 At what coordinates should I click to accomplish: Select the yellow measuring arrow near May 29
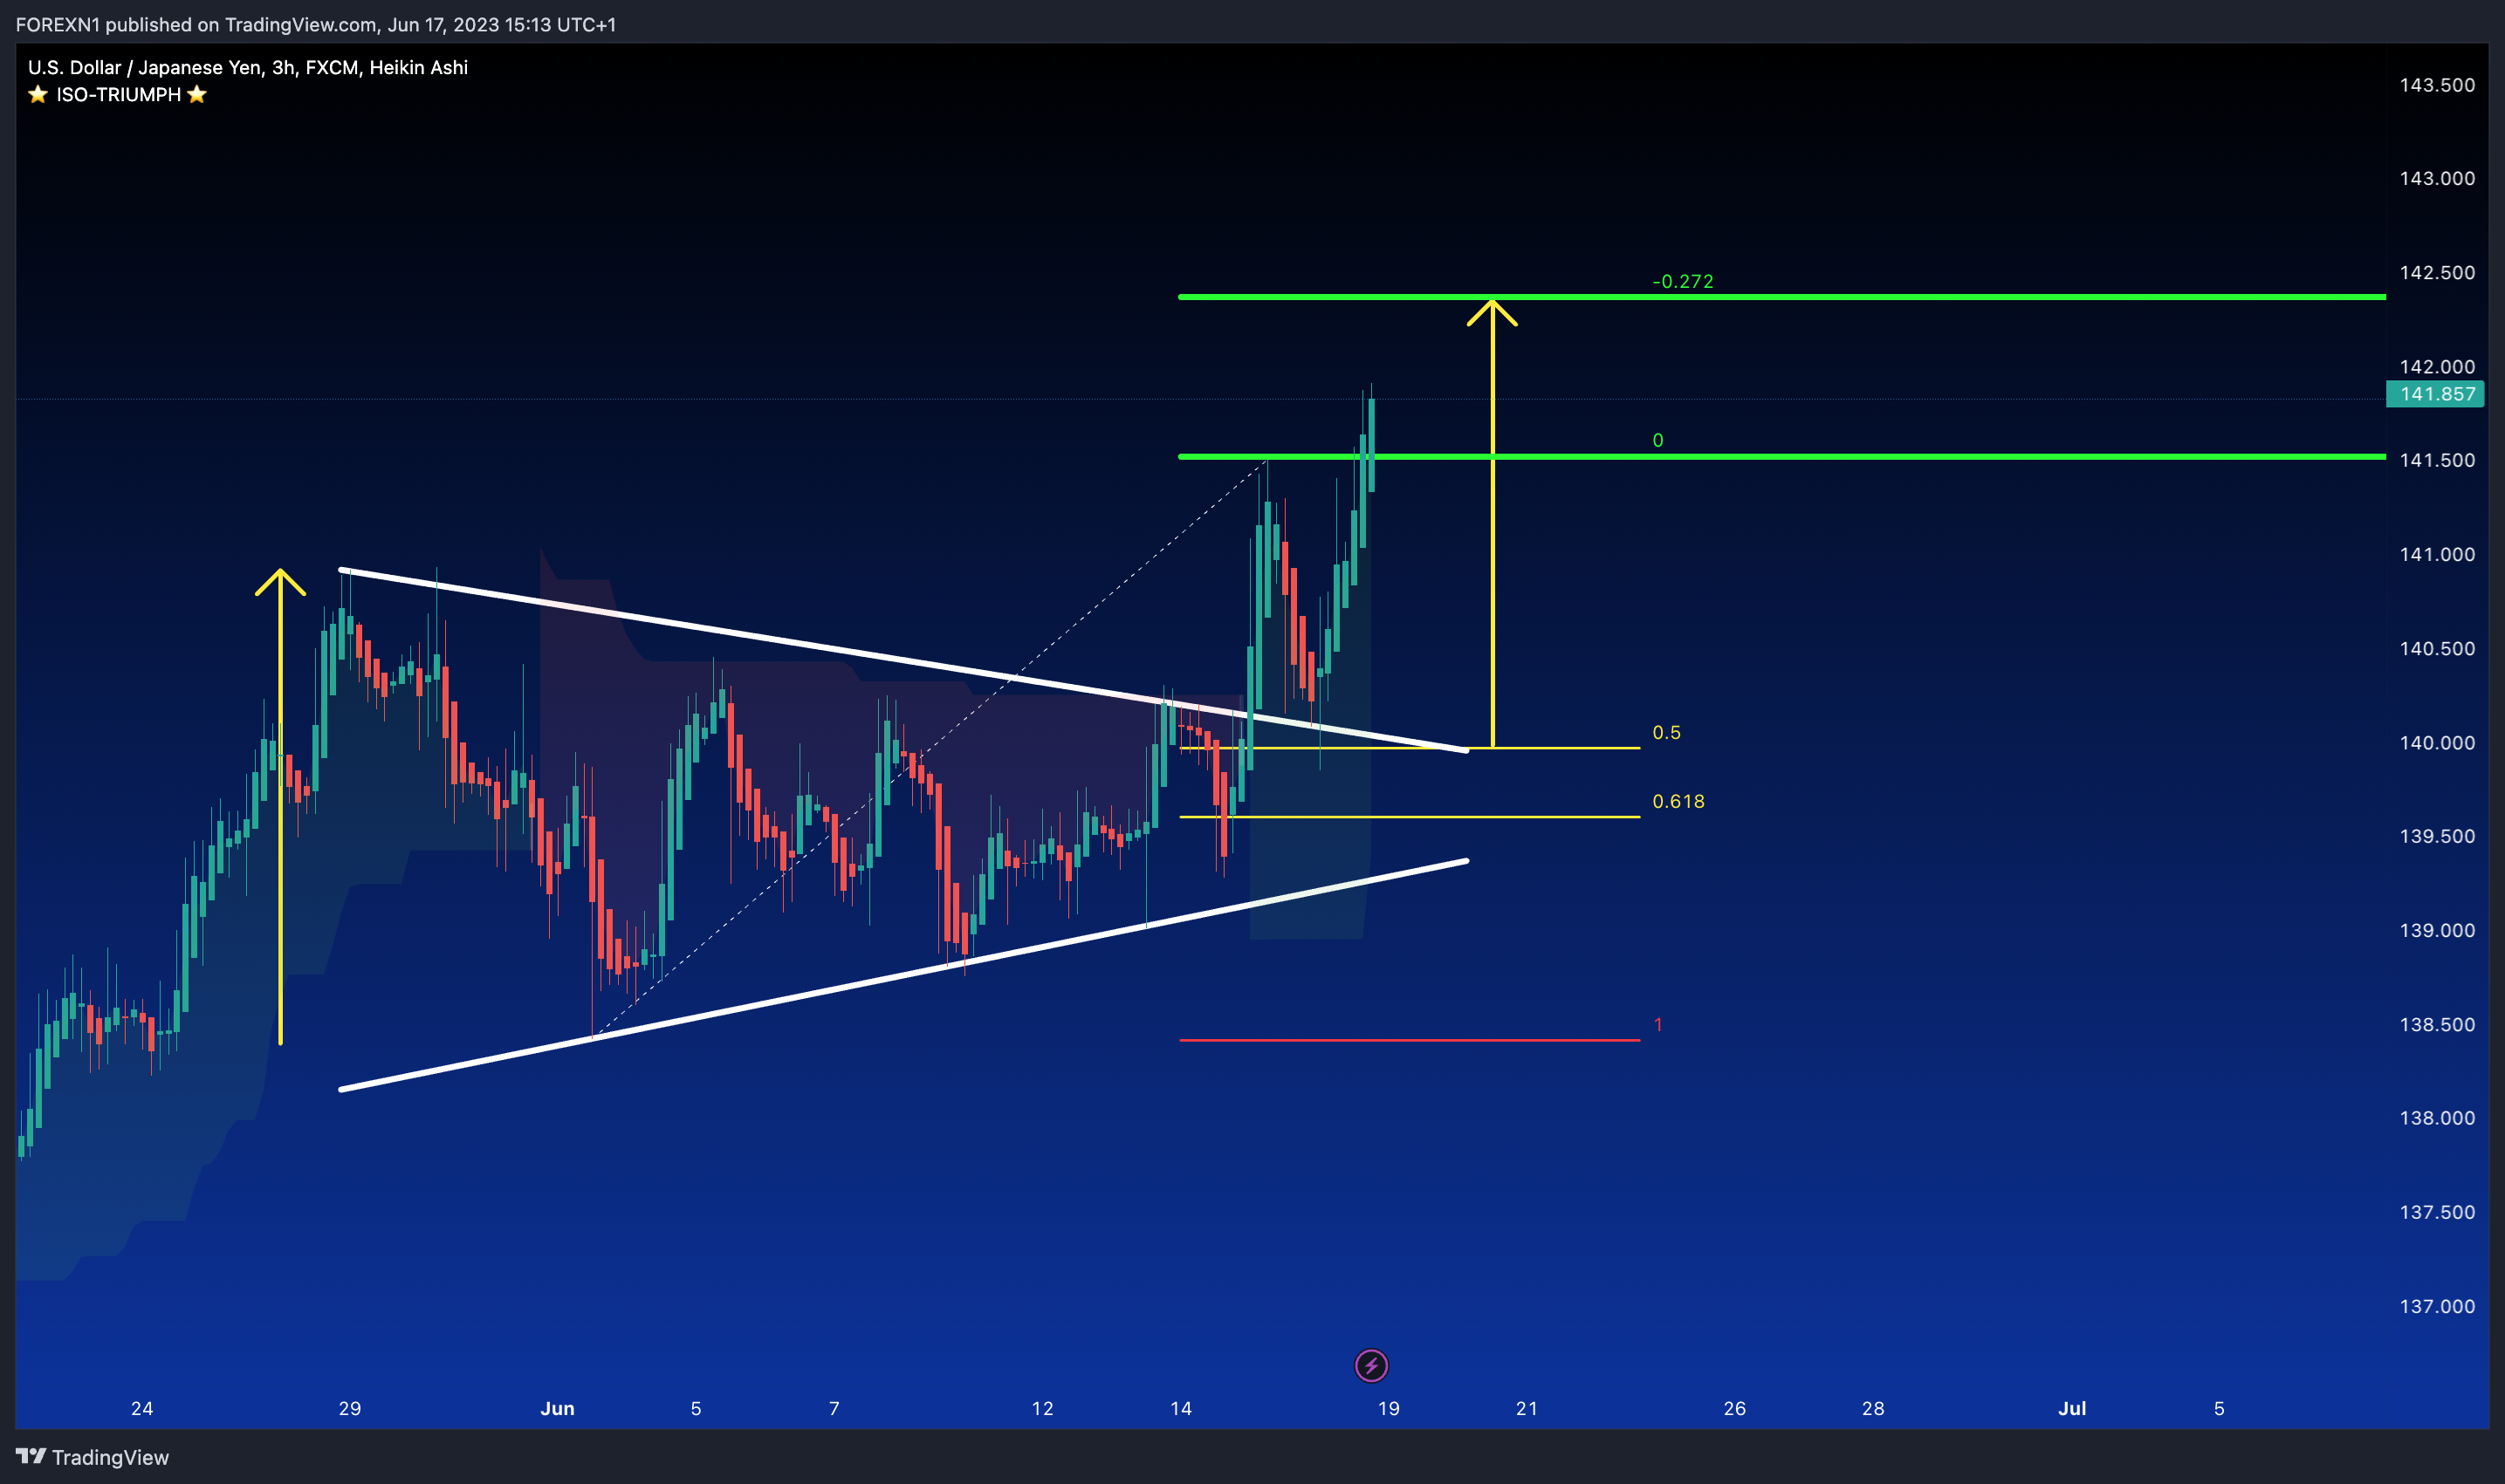[280, 808]
